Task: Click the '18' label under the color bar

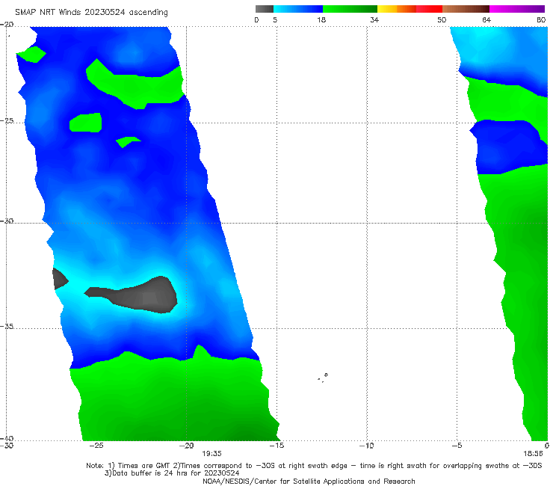Action: click(x=321, y=19)
